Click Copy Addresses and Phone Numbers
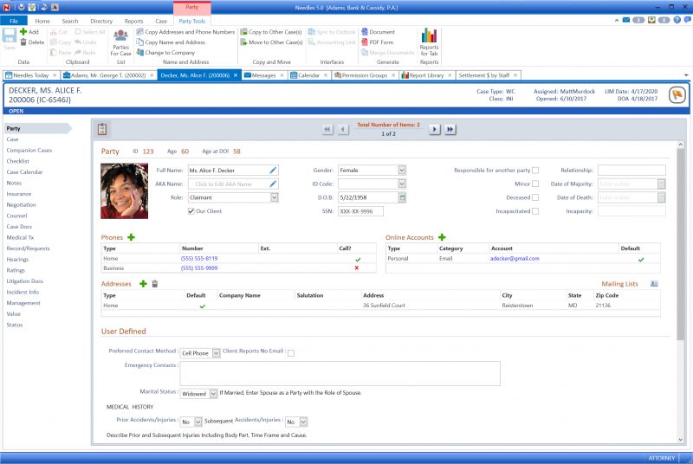693x464 pixels. pyautogui.click(x=185, y=32)
